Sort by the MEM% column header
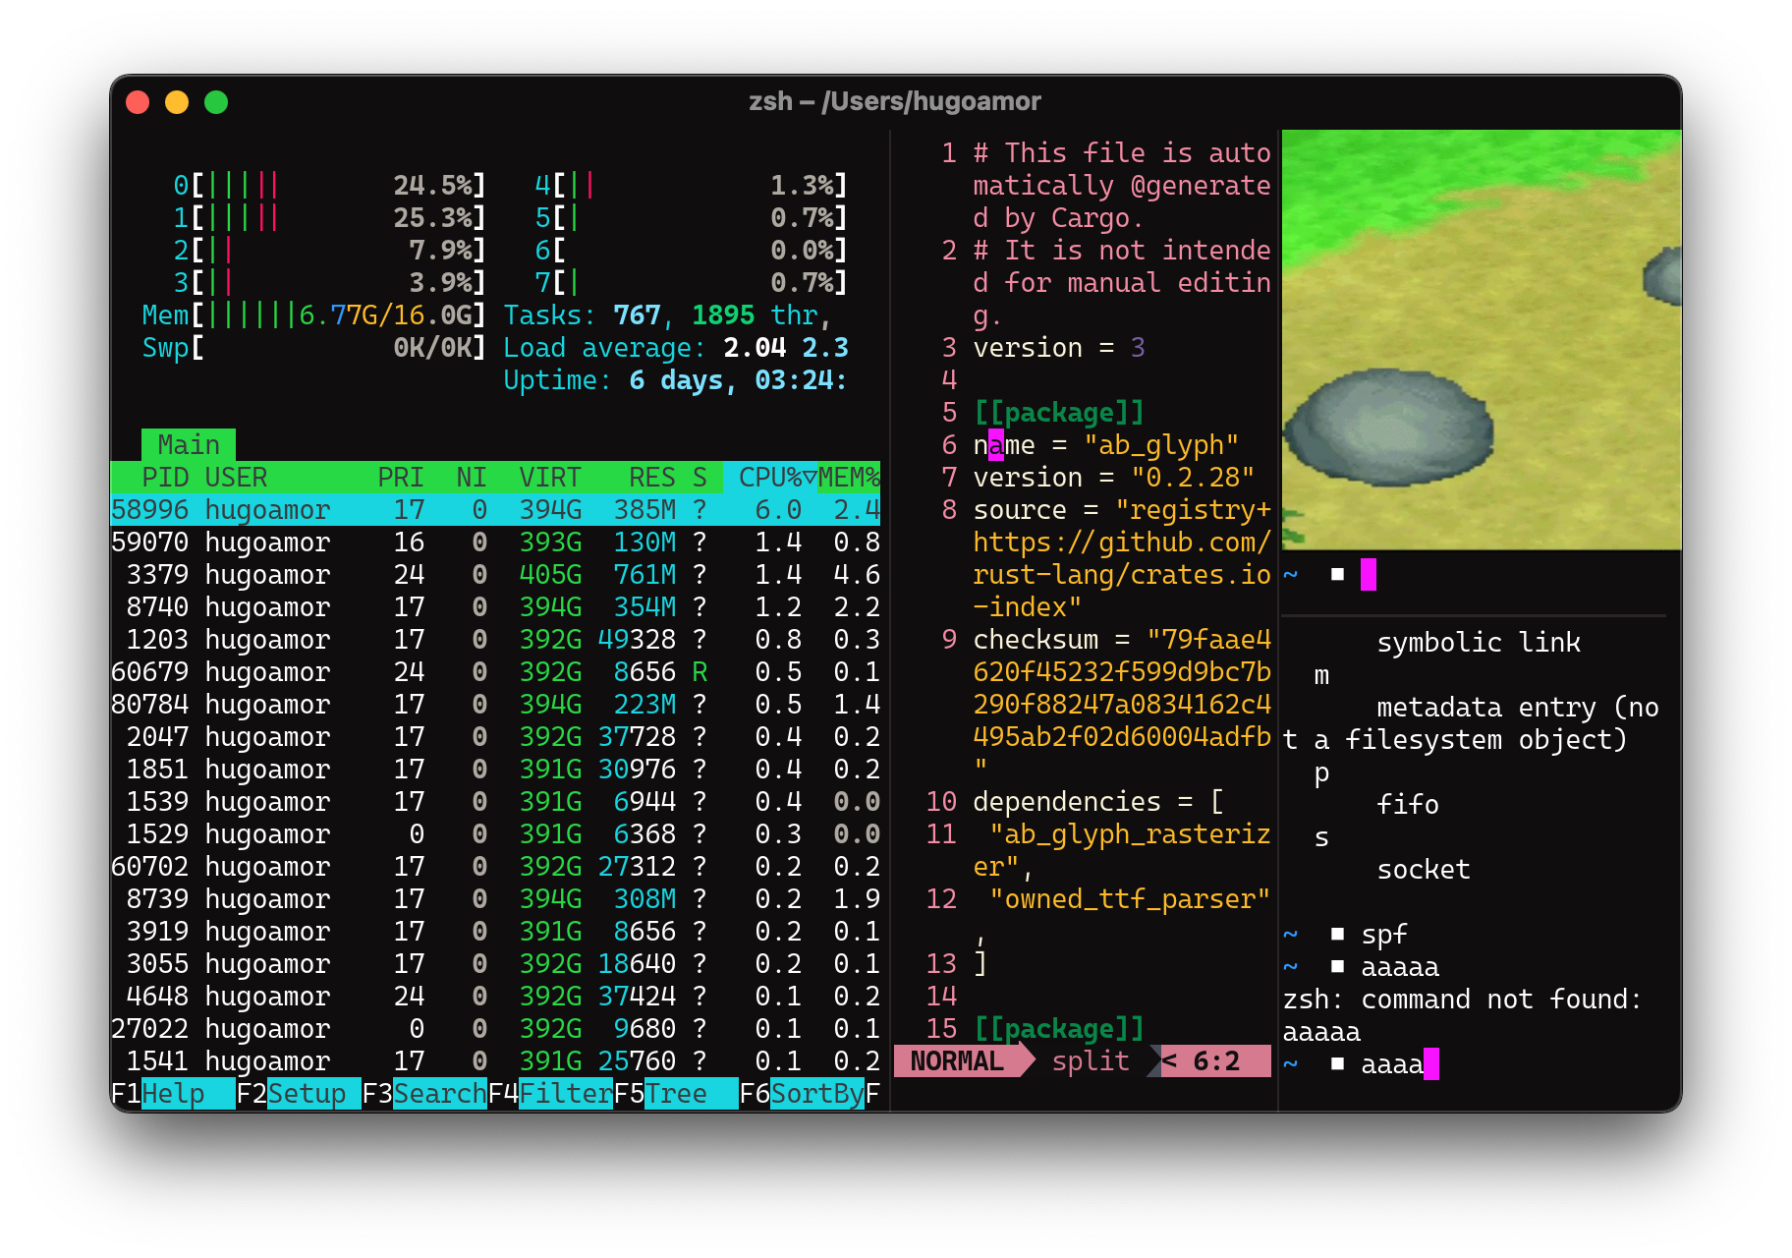 [x=849, y=477]
